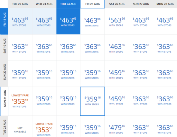
Task: Select the FRI 18 AUG departure row header
Action: (x=4, y=21)
